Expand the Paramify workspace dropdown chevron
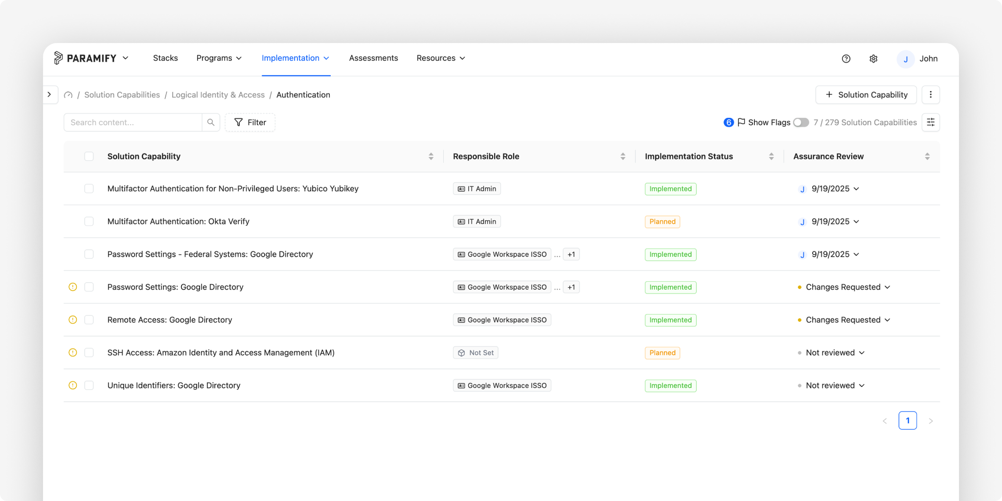This screenshot has height=501, width=1002. [126, 58]
